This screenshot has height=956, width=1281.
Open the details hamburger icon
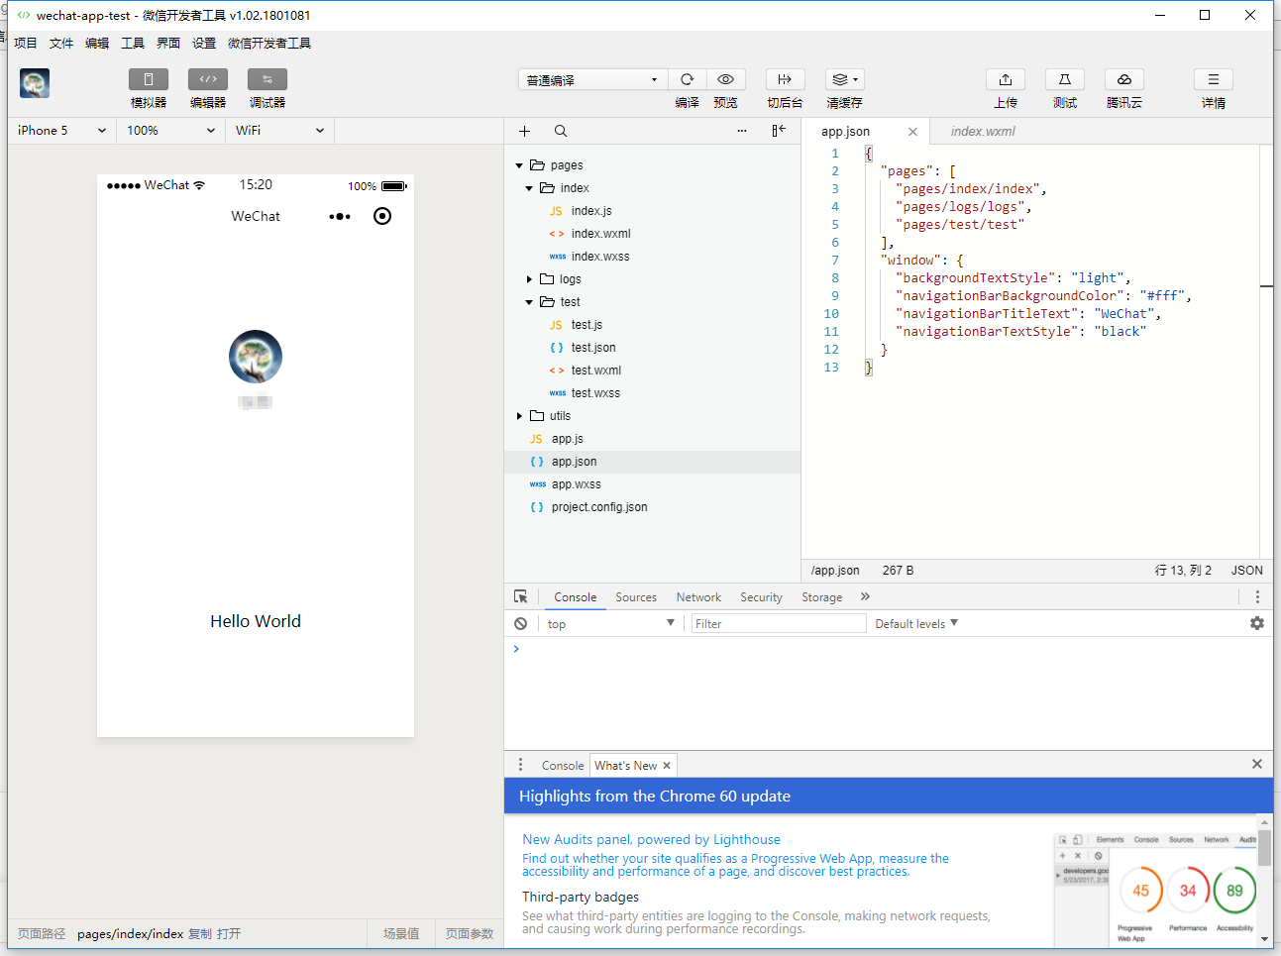click(x=1214, y=79)
